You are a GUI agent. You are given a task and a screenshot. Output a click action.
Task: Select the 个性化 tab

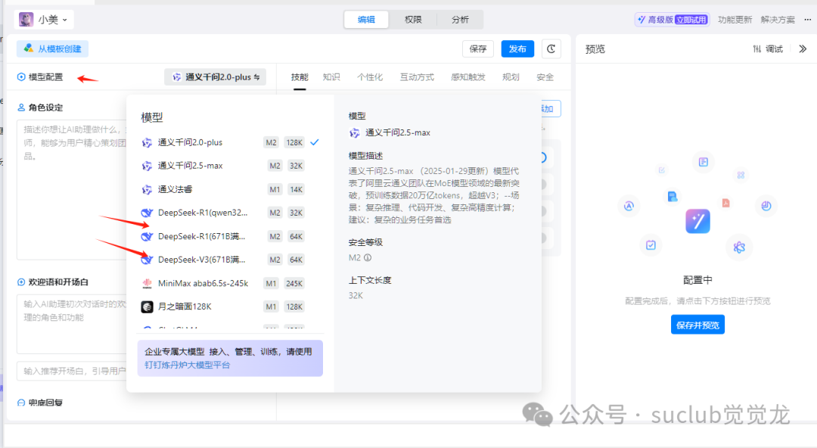coord(370,77)
